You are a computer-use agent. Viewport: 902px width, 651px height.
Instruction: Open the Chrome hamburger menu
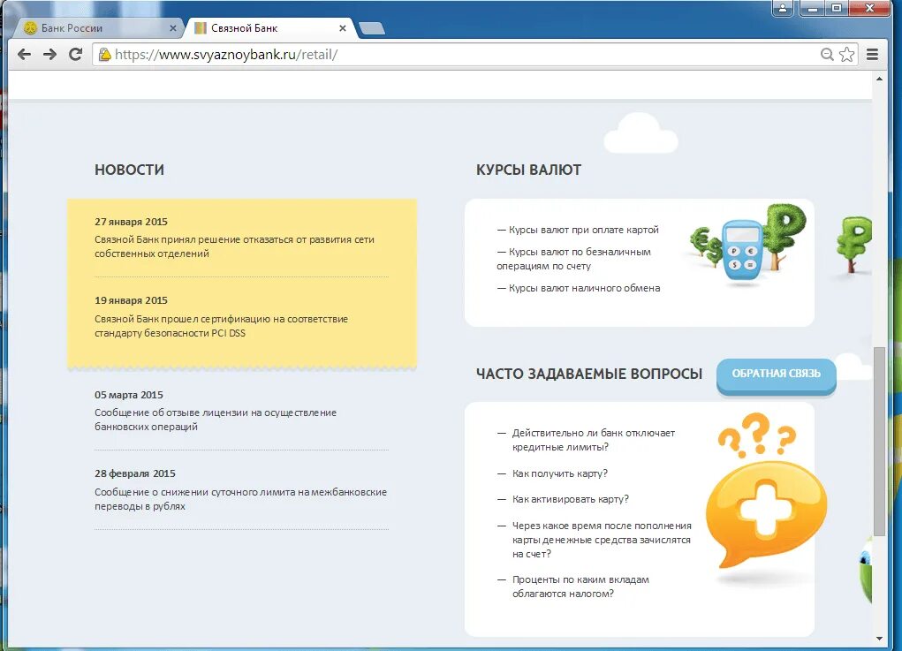(x=872, y=55)
